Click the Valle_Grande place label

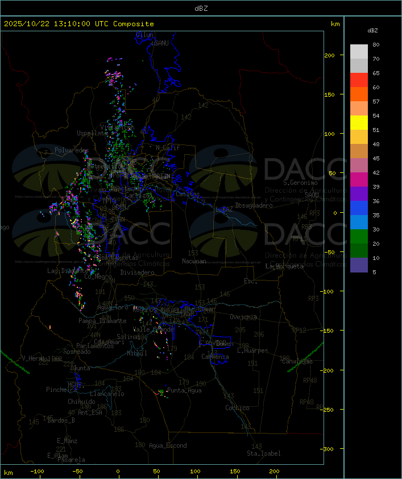[x=153, y=329]
